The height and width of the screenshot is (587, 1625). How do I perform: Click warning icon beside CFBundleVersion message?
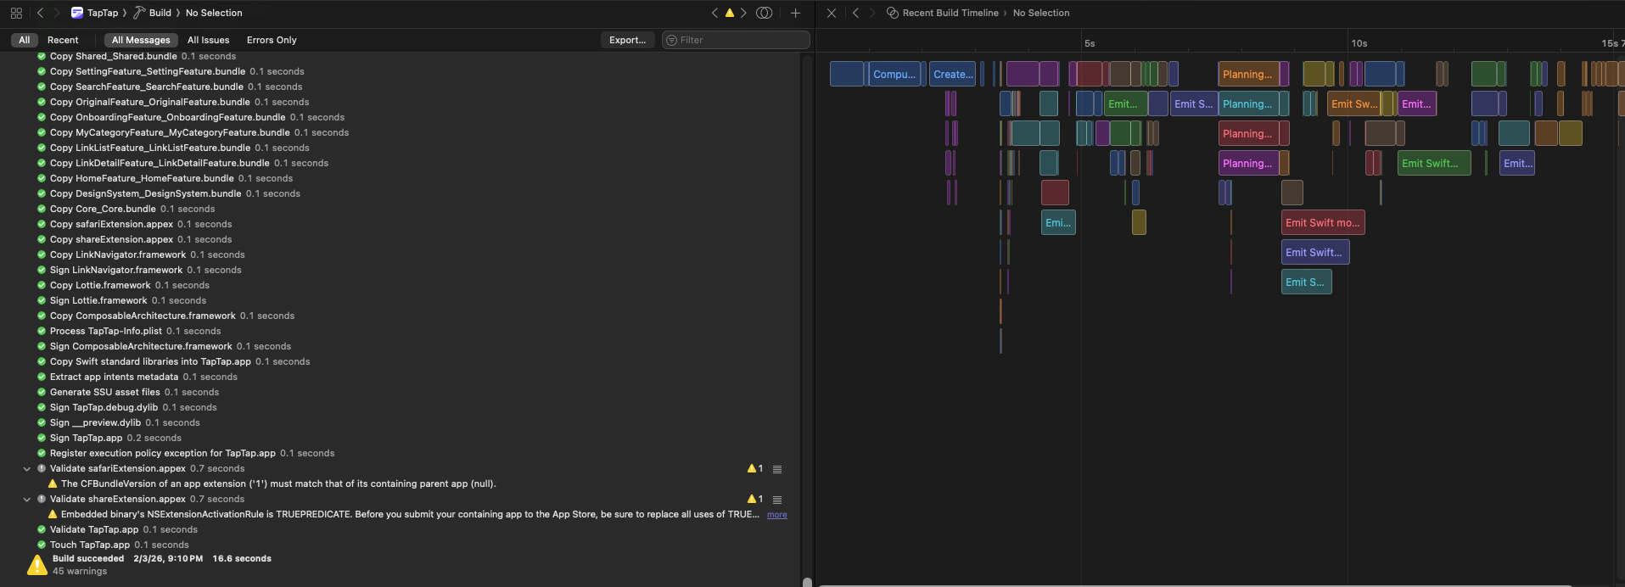pos(53,484)
